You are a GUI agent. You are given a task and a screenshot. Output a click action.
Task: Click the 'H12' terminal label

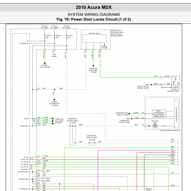(x=39, y=161)
